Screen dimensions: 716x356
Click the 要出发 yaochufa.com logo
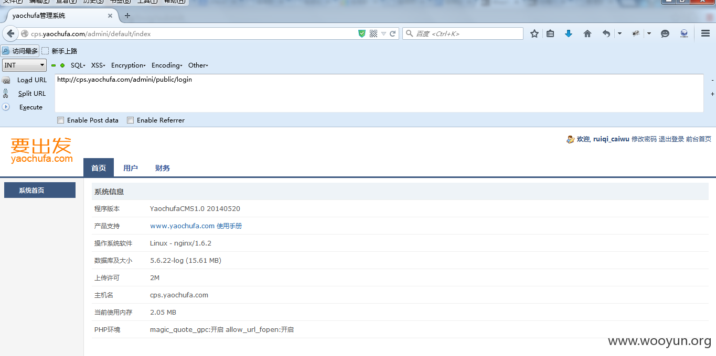[x=41, y=150]
